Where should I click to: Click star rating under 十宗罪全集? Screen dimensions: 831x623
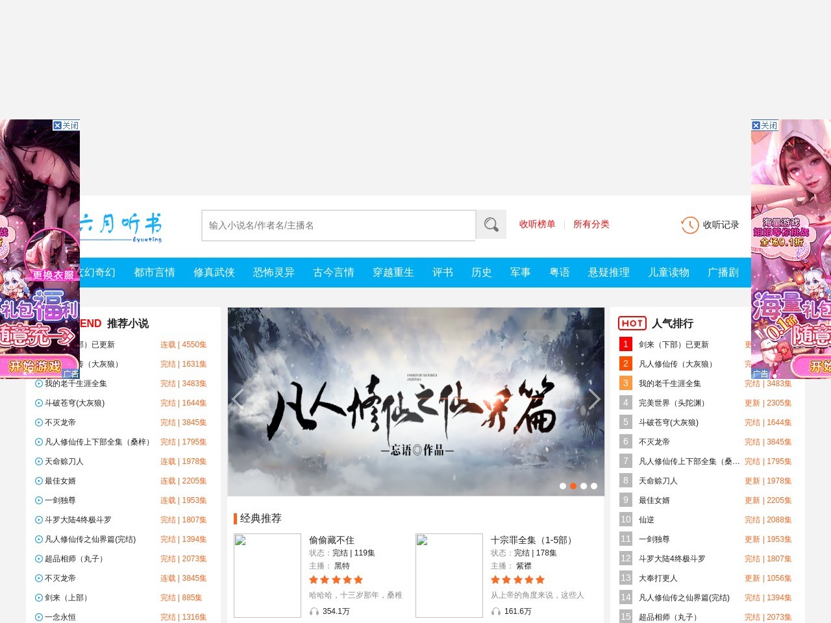518,580
